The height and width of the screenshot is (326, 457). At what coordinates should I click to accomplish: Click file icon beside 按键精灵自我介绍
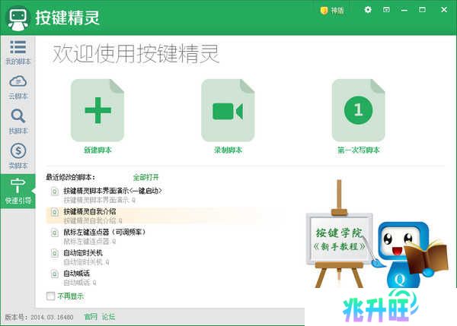click(55, 212)
